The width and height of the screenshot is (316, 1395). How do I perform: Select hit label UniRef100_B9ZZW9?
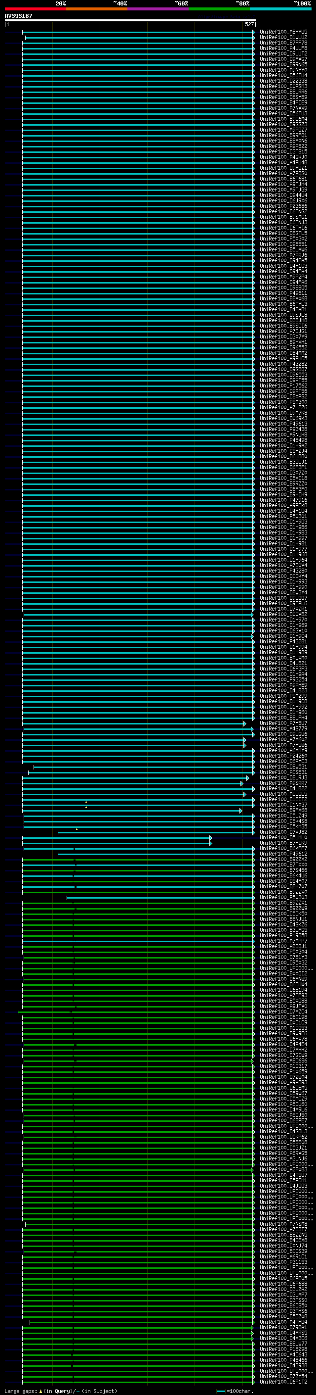point(283,909)
